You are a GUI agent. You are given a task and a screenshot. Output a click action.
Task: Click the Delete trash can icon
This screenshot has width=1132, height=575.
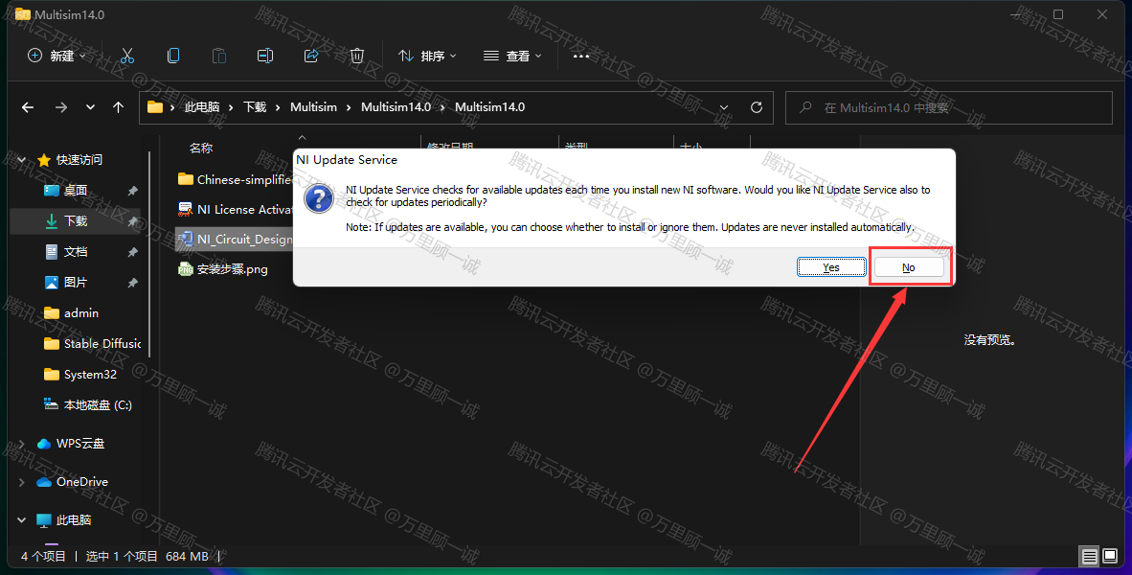357,56
